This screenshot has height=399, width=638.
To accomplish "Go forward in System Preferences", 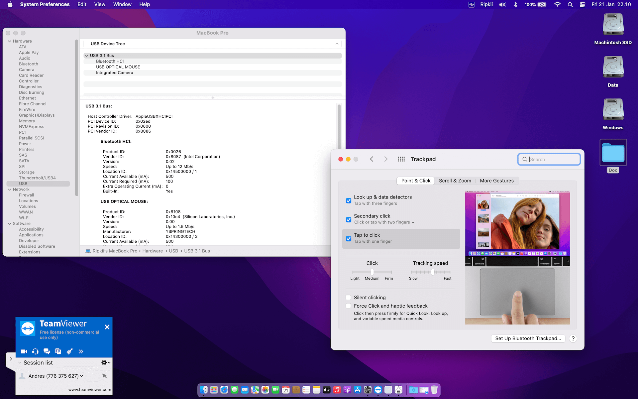I will pos(386,159).
